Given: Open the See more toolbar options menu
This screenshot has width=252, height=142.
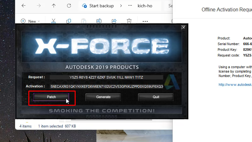Looking at the screenshot, I should coord(145,21).
